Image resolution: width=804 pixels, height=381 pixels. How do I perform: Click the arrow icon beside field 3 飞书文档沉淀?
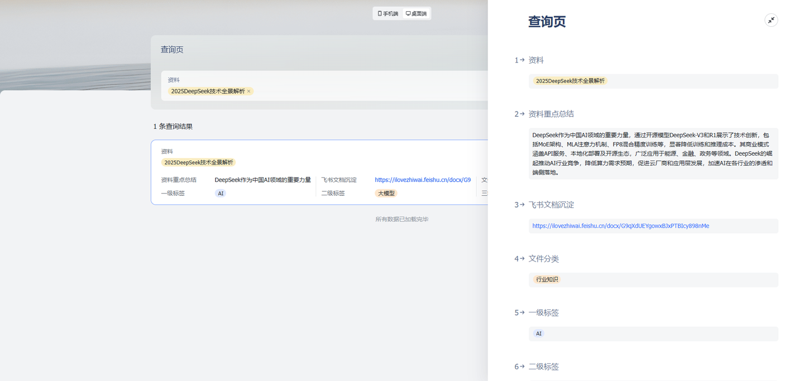[x=522, y=205]
